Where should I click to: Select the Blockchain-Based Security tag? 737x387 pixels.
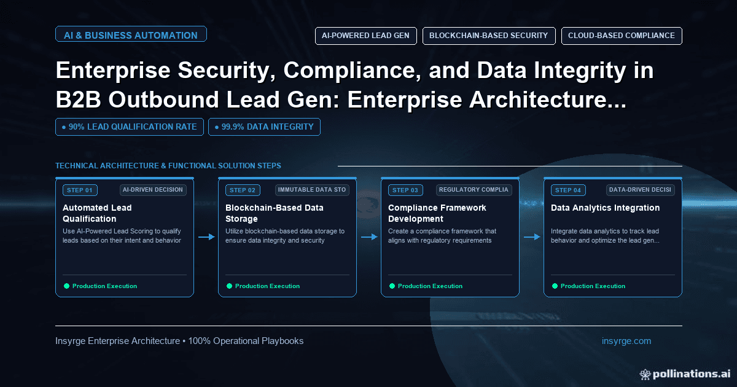tap(489, 36)
